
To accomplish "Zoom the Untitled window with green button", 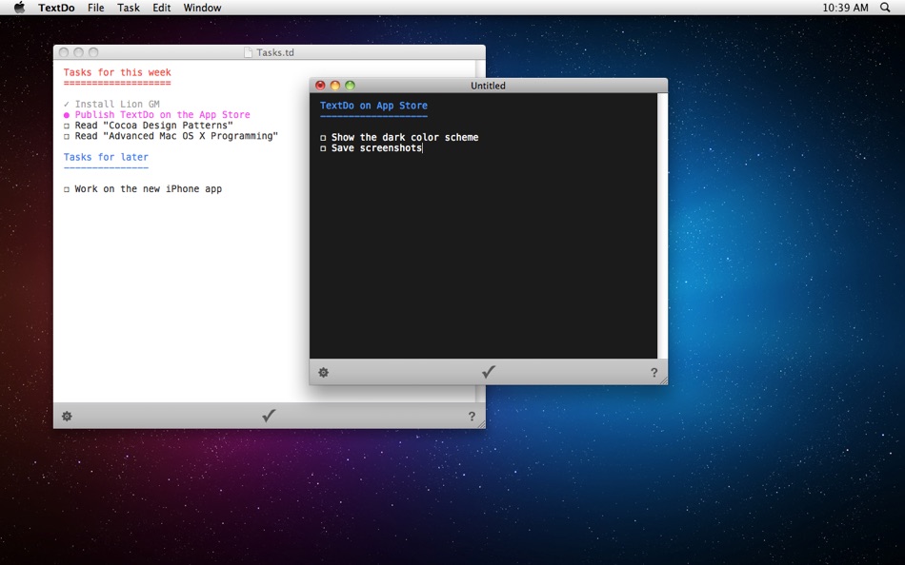I will [350, 86].
